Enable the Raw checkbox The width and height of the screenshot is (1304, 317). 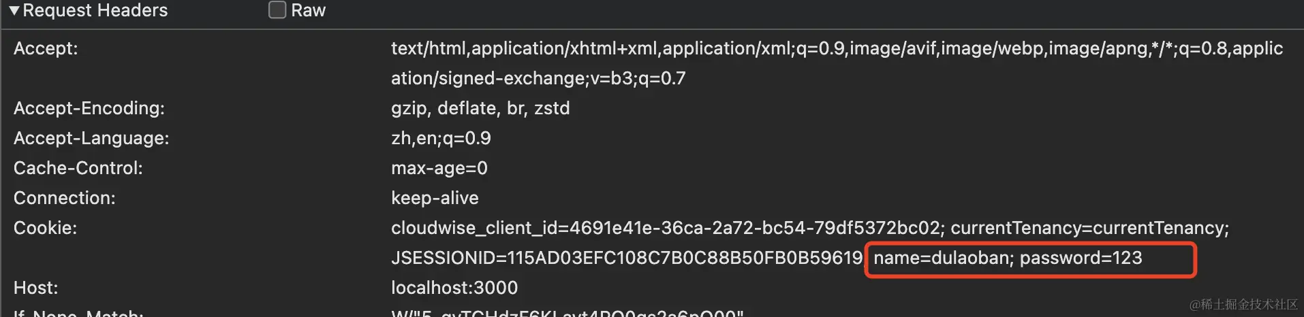pyautogui.click(x=277, y=10)
